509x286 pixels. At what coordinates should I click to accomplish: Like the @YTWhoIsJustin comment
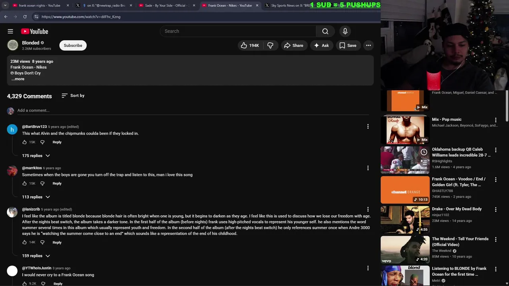click(x=25, y=284)
